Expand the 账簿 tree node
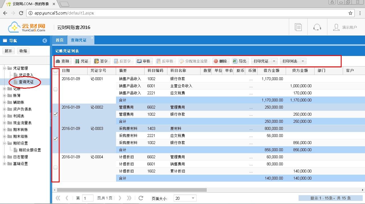 pos(5,95)
